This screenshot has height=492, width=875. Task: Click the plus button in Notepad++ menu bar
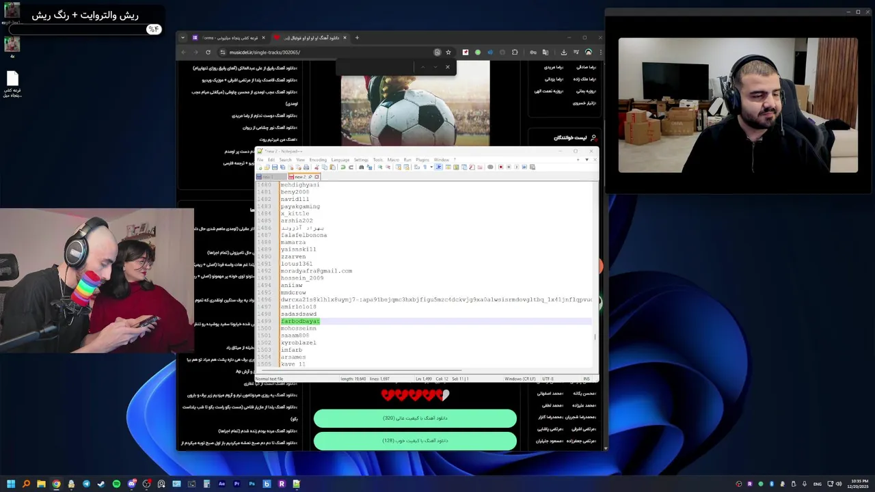pyautogui.click(x=578, y=160)
